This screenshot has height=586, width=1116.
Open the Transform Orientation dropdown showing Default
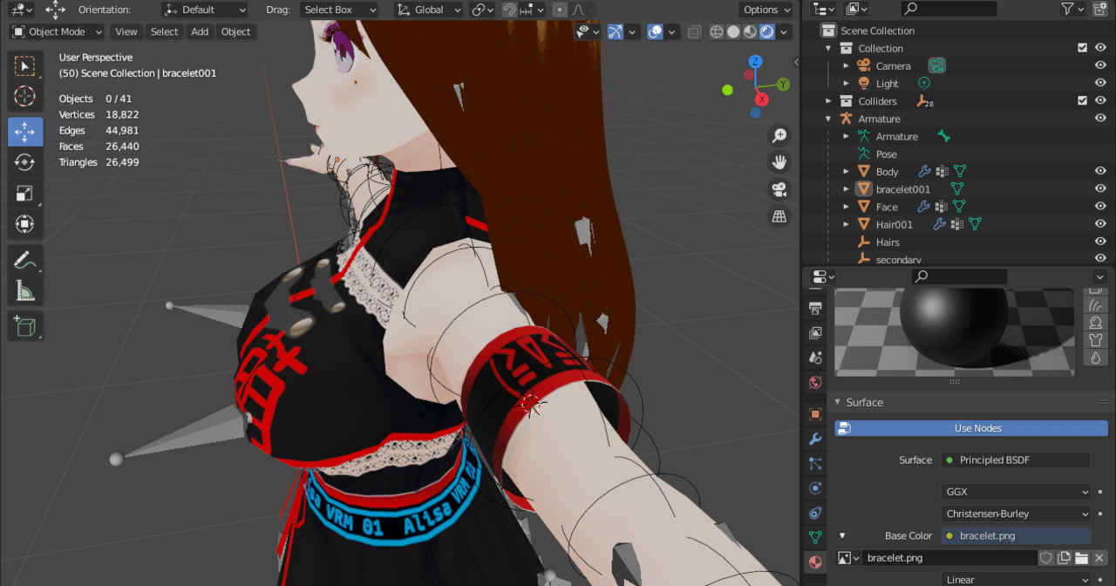[x=205, y=10]
